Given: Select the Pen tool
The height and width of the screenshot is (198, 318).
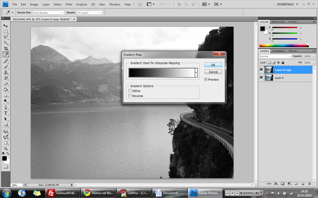Looking at the screenshot, I should tap(5, 107).
